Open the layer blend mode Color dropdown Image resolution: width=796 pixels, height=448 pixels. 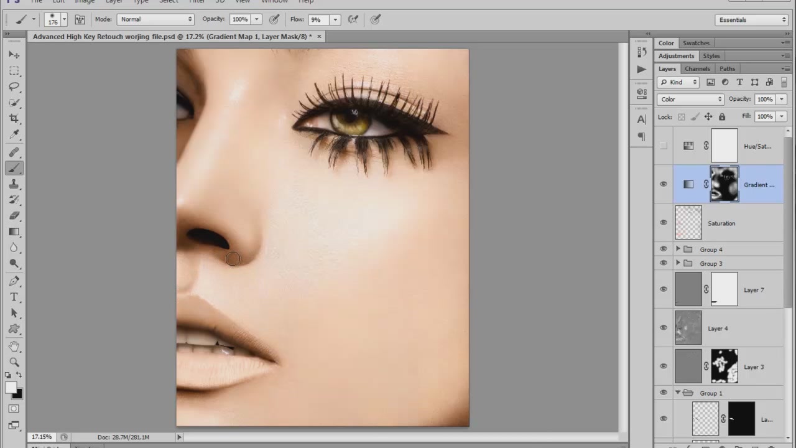[x=690, y=99]
